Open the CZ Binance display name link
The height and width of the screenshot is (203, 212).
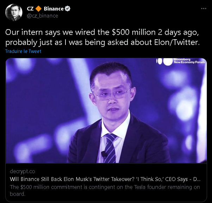[45, 9]
